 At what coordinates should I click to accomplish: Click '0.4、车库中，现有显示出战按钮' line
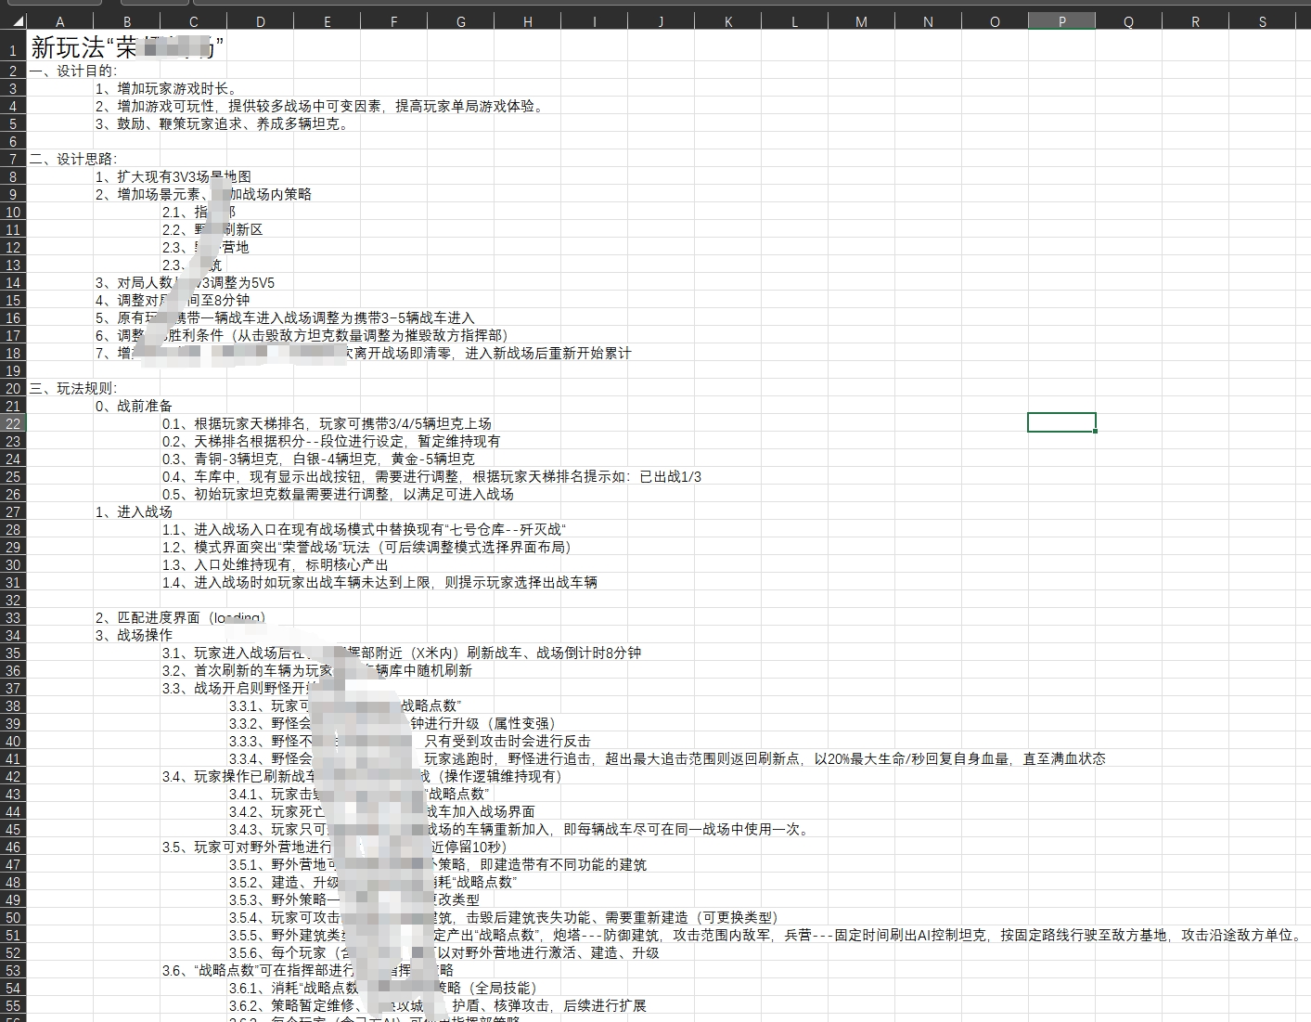(431, 476)
